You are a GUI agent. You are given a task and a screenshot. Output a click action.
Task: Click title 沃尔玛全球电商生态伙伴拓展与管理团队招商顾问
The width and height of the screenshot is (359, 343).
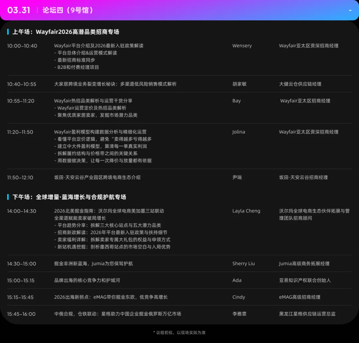[x=314, y=215]
